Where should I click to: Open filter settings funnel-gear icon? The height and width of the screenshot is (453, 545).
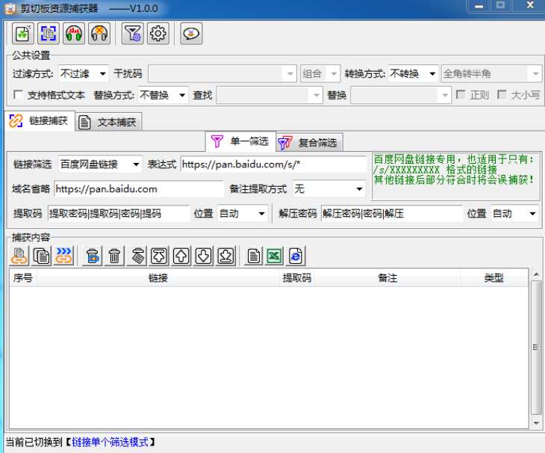click(132, 34)
